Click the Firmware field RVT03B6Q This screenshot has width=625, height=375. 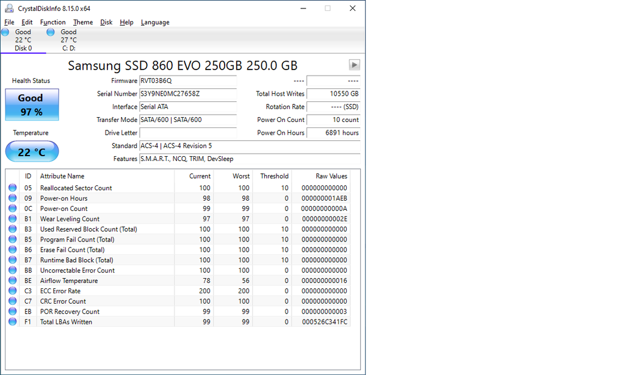point(188,81)
